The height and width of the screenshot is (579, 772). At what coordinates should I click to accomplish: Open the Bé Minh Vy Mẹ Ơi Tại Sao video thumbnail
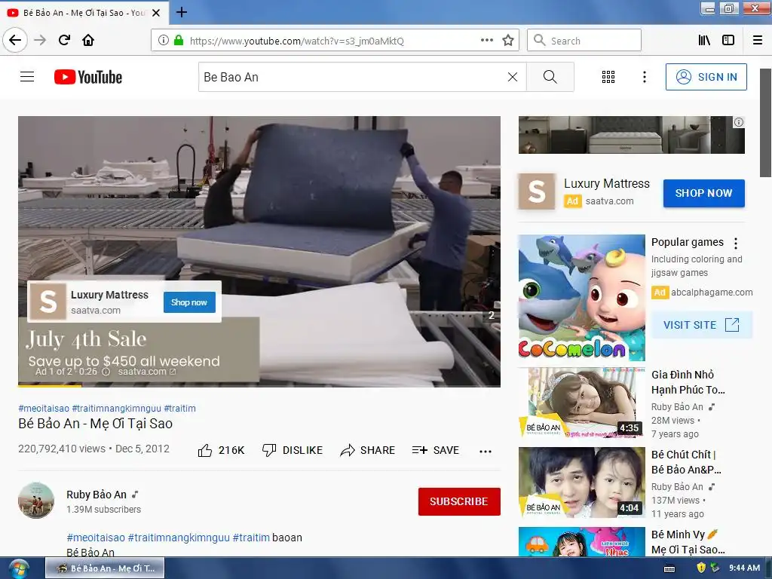tap(581, 541)
